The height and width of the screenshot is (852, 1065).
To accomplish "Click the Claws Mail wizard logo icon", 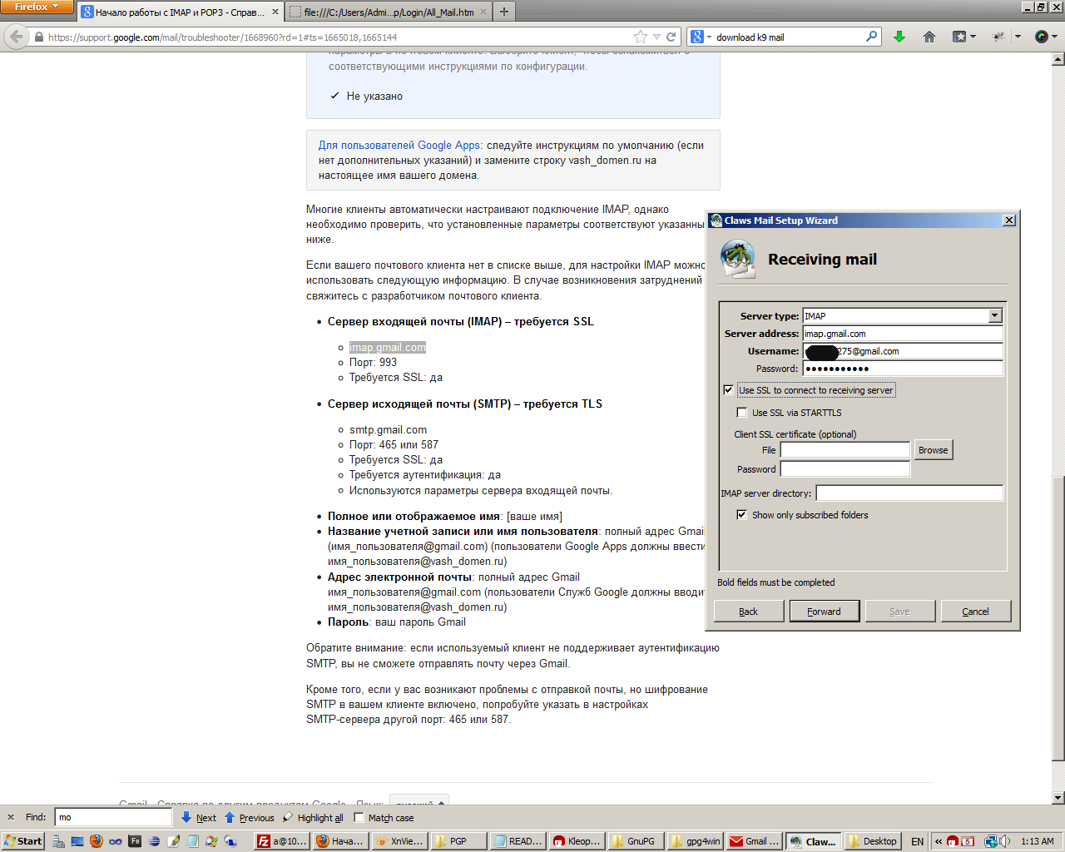I will [x=737, y=259].
